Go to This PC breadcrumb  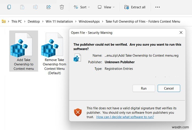pyautogui.click(x=16, y=21)
